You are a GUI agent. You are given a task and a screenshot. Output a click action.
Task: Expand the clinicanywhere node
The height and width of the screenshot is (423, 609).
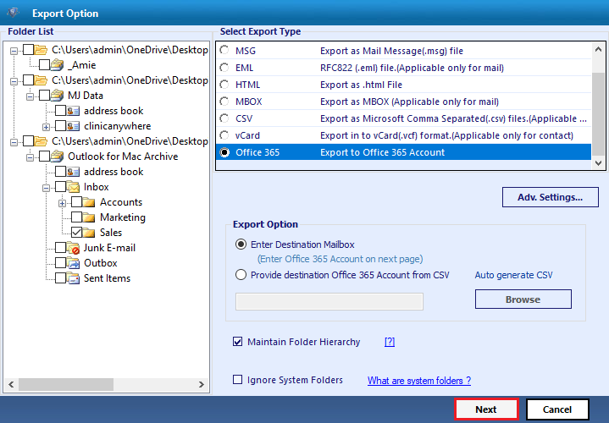pos(46,127)
